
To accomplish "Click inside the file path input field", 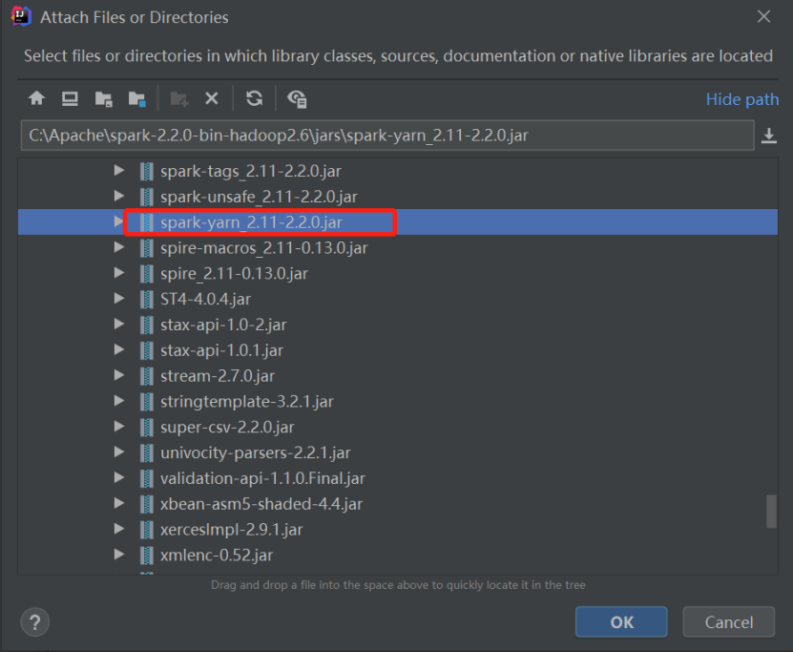I will [382, 136].
